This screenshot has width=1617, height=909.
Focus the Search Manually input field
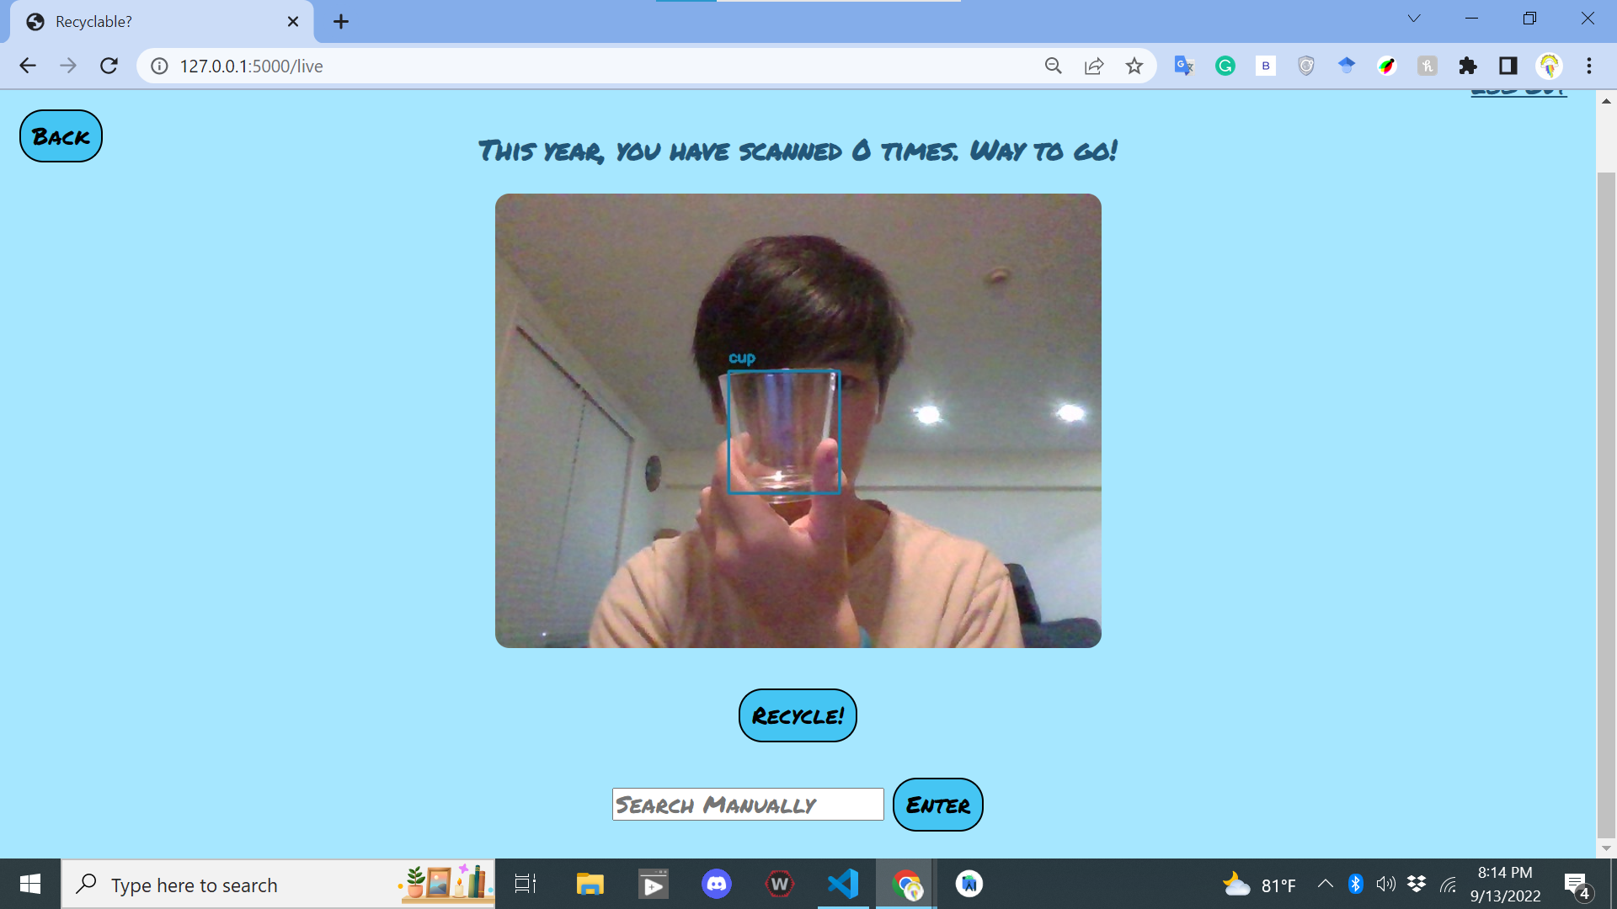(x=747, y=805)
